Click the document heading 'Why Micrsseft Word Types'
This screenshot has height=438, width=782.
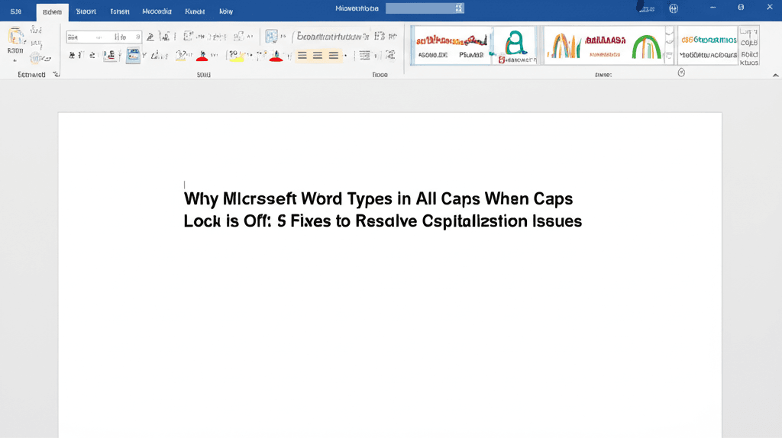[x=289, y=199]
